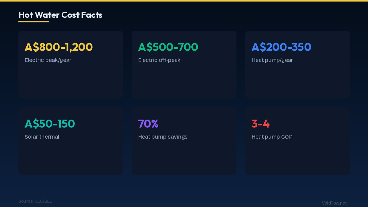Click the red 3-4 value

pyautogui.click(x=260, y=124)
